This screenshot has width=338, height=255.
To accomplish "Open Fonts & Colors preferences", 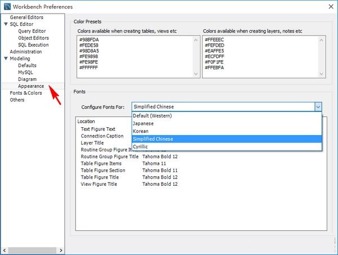I will [x=26, y=93].
